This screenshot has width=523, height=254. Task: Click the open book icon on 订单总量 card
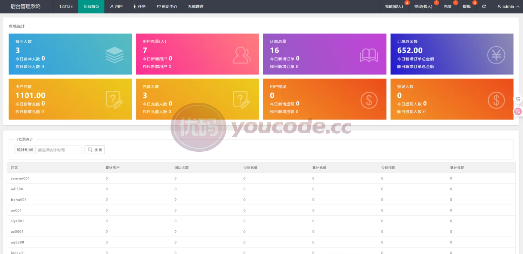pos(369,55)
